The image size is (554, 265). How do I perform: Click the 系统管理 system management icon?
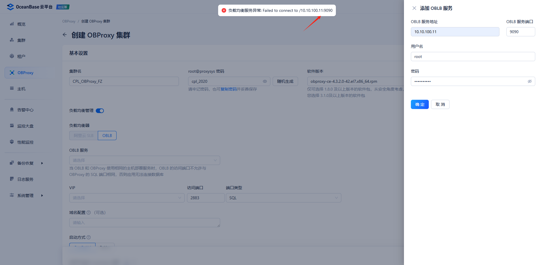click(12, 195)
